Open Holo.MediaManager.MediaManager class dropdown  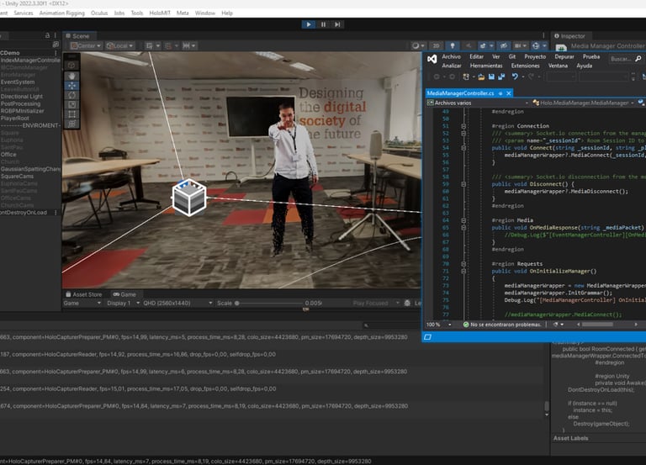[583, 103]
